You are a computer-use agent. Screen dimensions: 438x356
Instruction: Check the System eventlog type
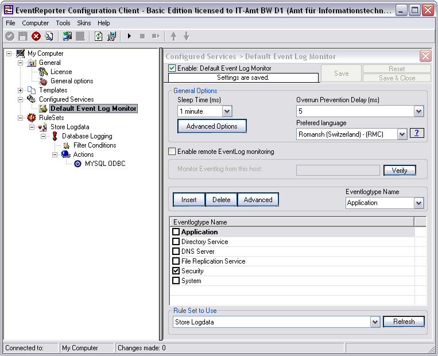(x=176, y=281)
